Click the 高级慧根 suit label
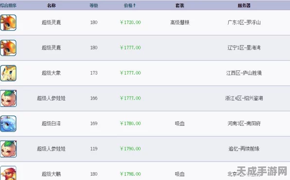 180,22
